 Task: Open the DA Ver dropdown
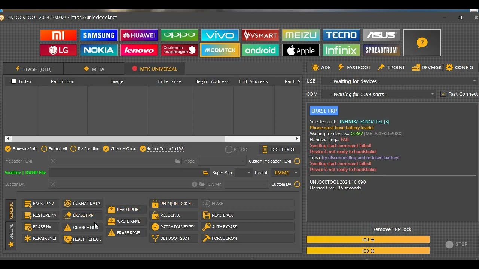(x=246, y=184)
